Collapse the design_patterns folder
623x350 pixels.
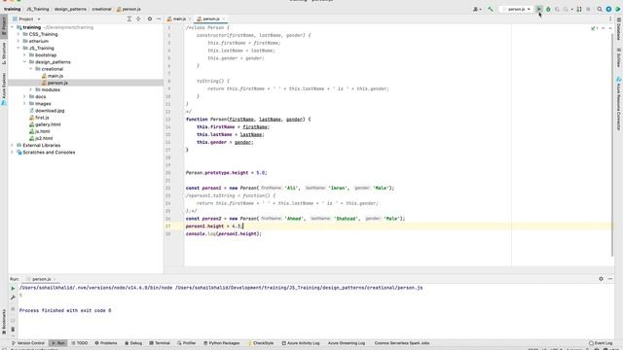pyautogui.click(x=24, y=62)
